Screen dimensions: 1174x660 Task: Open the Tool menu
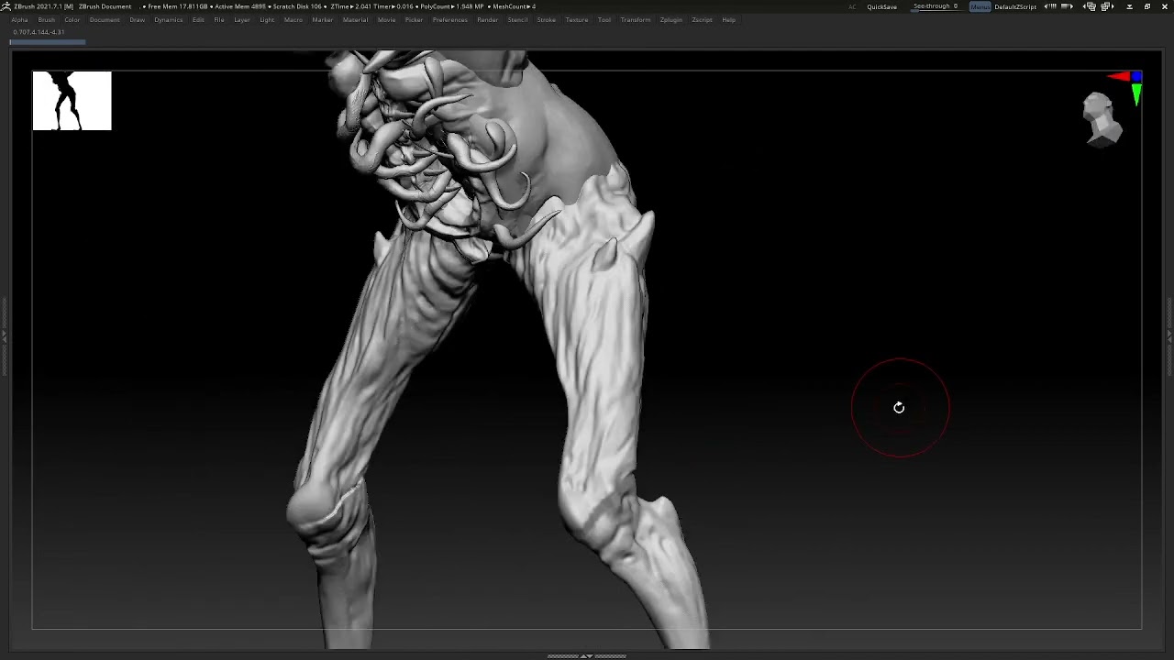click(x=604, y=19)
